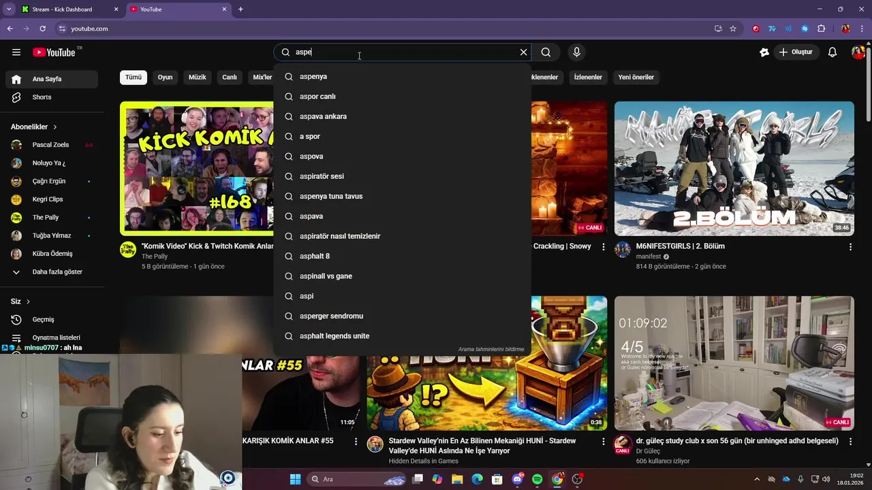This screenshot has width=872, height=490.
Task: Open the Kick Komik #168 video thumbnail
Action: click(x=197, y=169)
